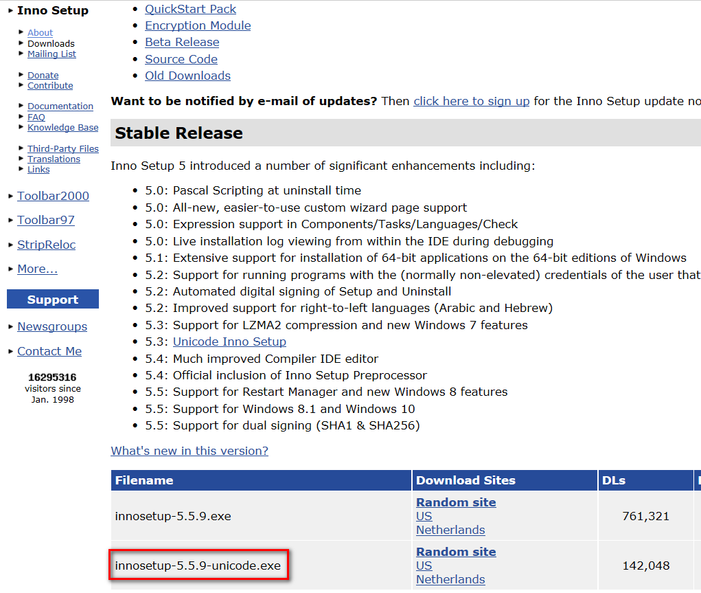Open the Knowledge Base link
701x593 pixels.
click(x=62, y=128)
